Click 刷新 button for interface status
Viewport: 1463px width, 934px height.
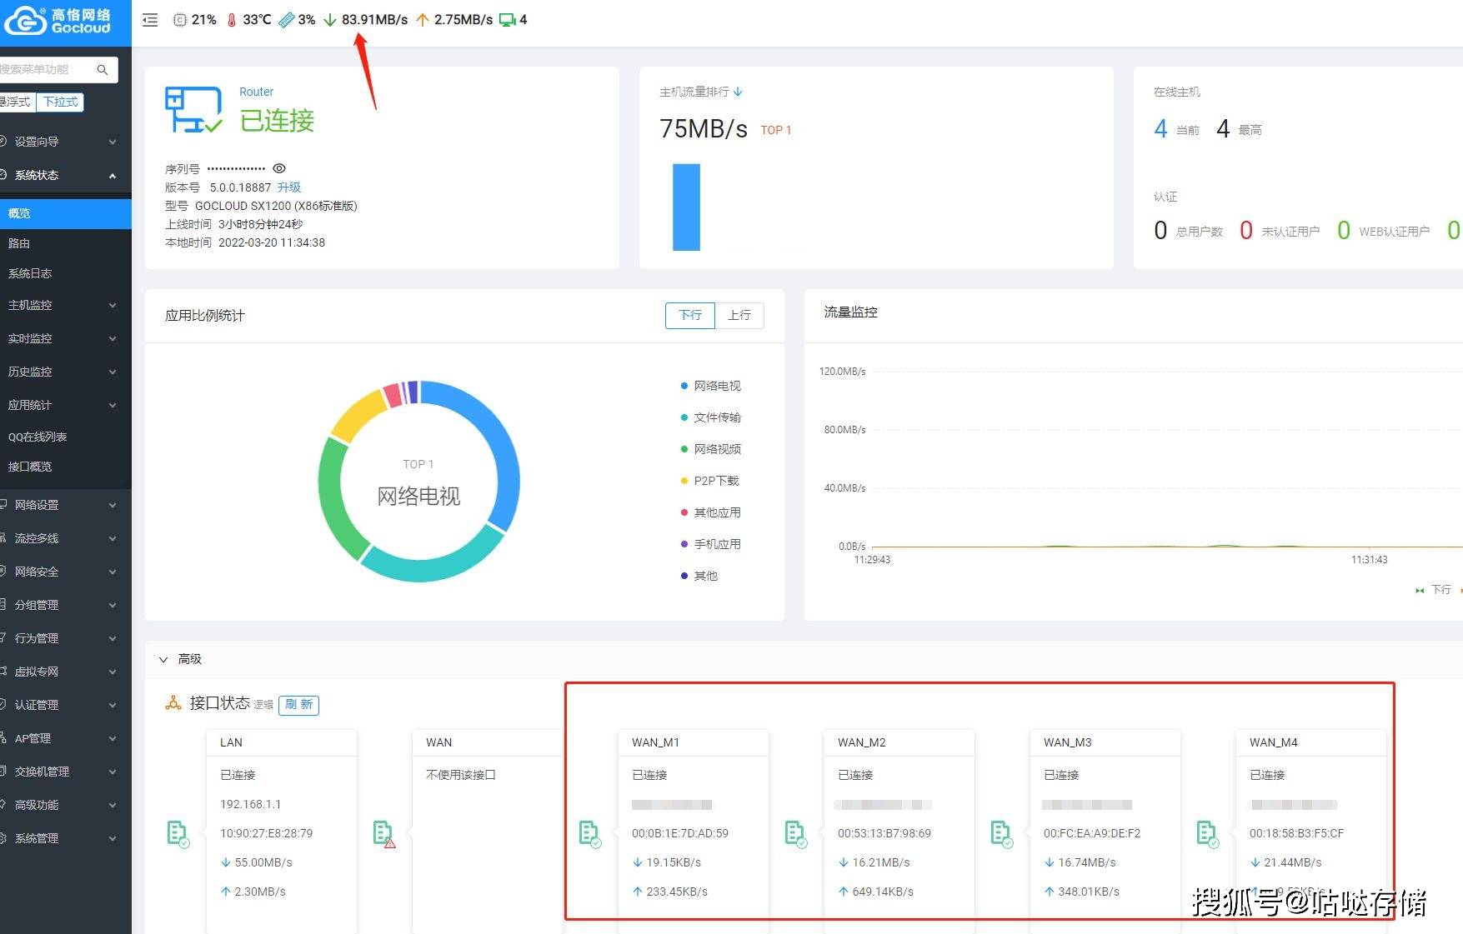point(298,705)
